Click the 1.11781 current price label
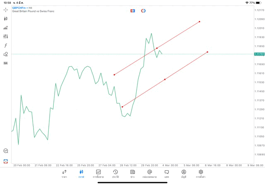The height and width of the screenshot is (185, 265). click(x=259, y=54)
